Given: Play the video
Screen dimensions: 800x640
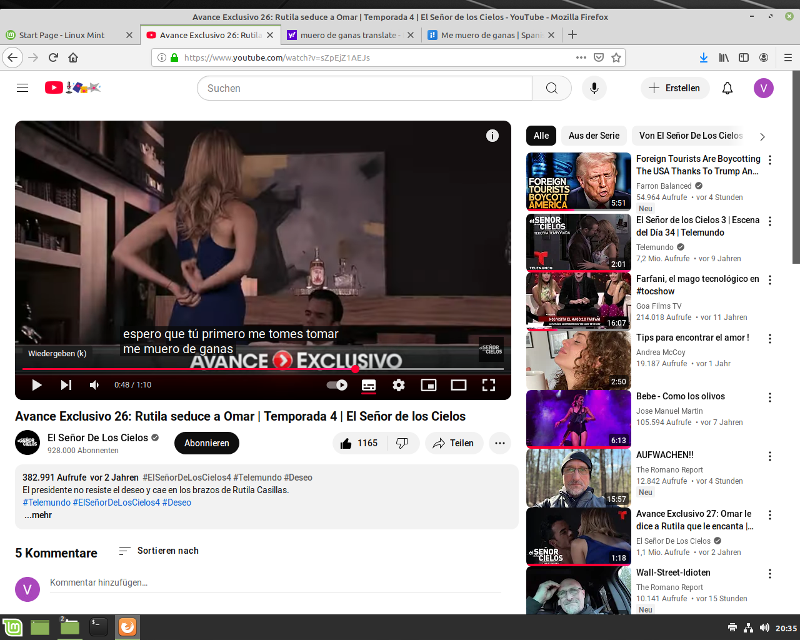Looking at the screenshot, I should (x=37, y=385).
